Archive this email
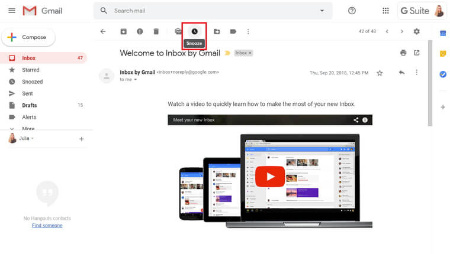 (x=123, y=31)
